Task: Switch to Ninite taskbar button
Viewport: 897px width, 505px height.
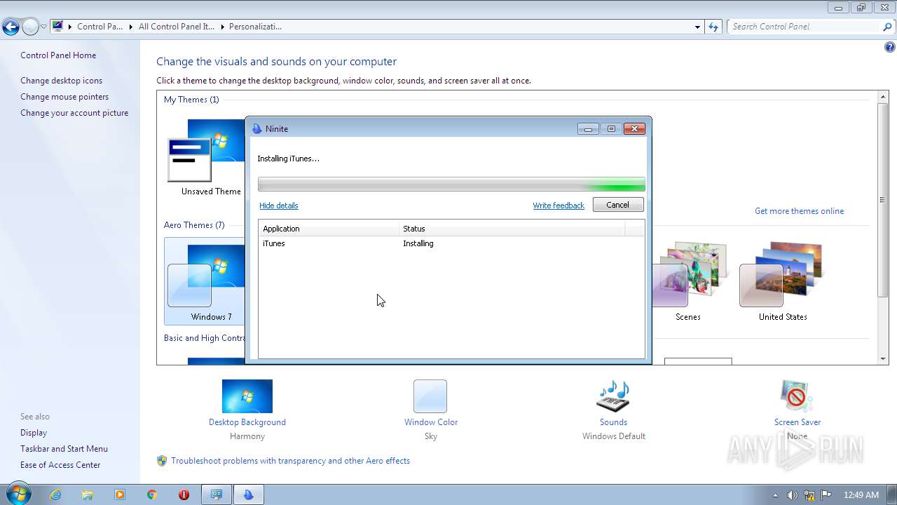Action: pyautogui.click(x=249, y=494)
